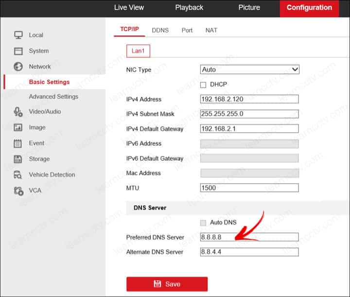Click the VCA icon in sidebar

18,191
